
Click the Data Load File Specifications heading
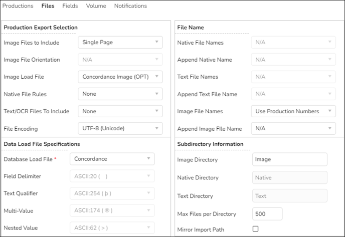42,144
